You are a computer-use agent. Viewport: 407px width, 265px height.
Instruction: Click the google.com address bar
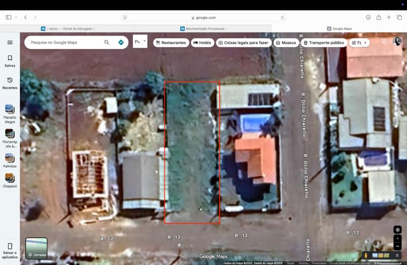pyautogui.click(x=204, y=17)
